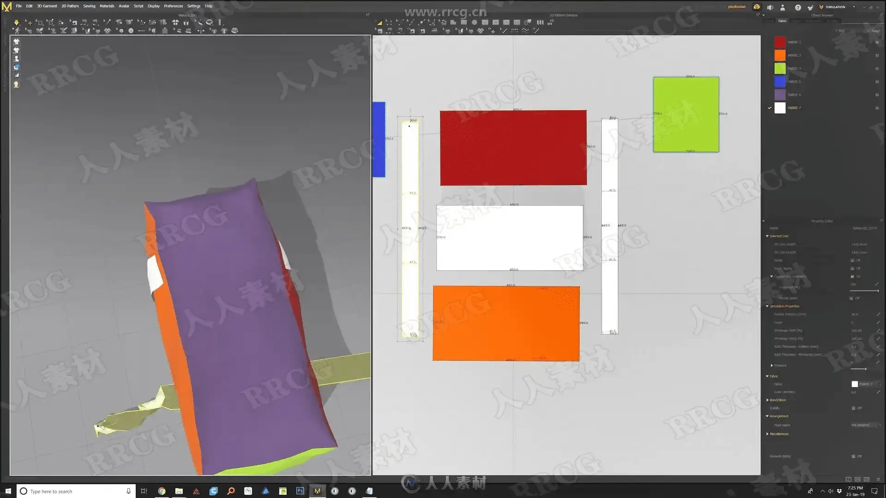886x498 pixels.
Task: Click the garment display icon in 3D viewport
Action: [16, 41]
